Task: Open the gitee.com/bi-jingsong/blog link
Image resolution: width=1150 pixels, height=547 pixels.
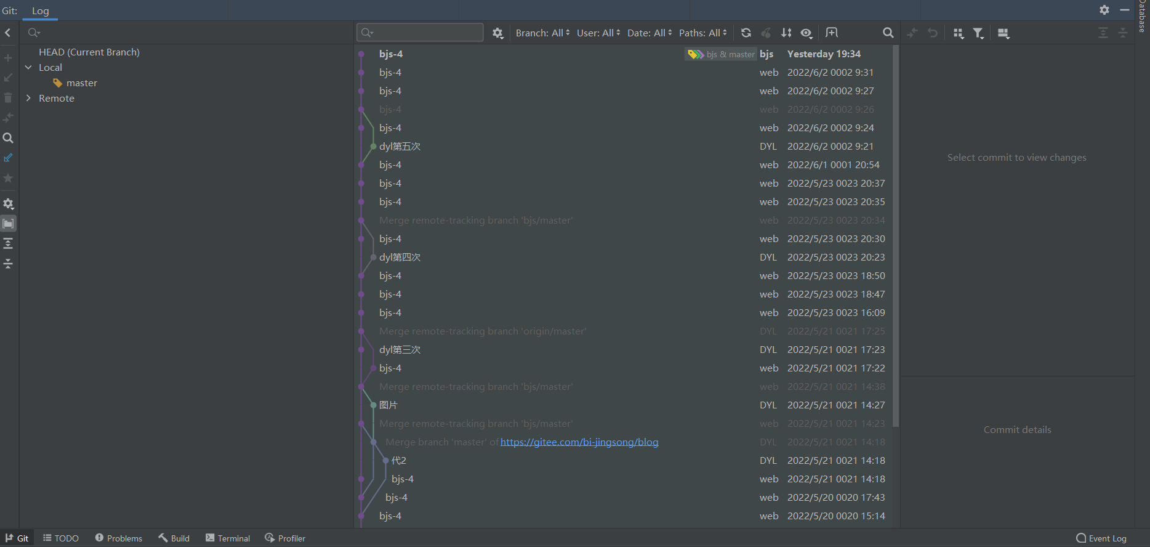Action: [x=579, y=442]
